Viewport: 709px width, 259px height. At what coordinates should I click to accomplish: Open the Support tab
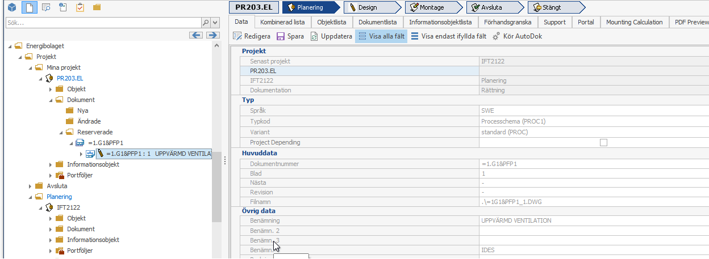click(x=554, y=22)
